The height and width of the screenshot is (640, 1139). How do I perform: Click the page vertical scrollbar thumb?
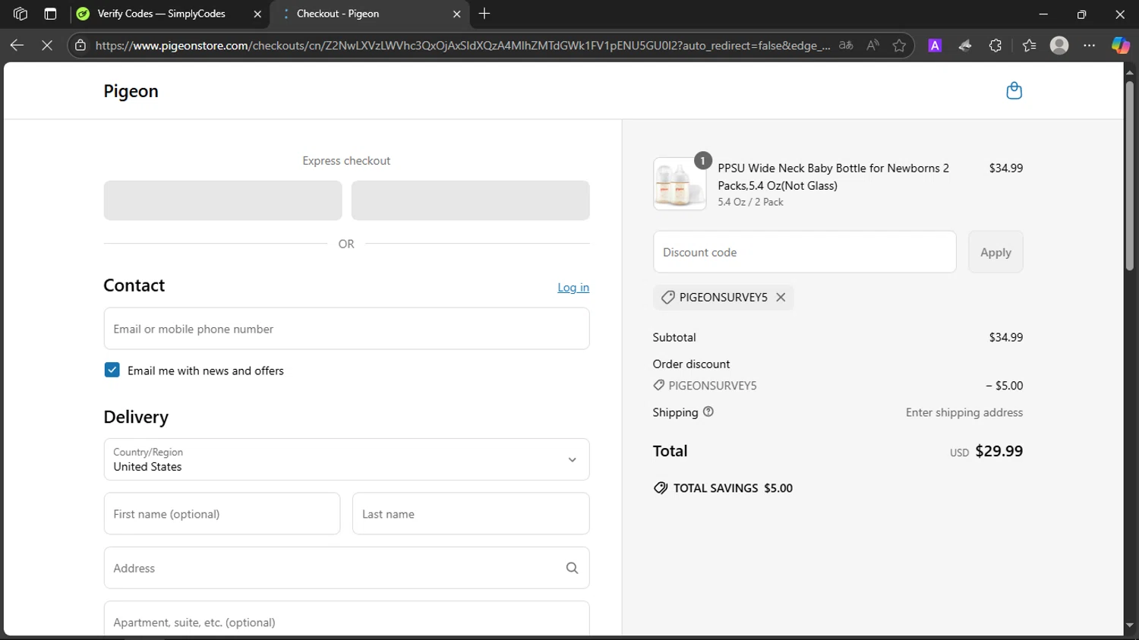pyautogui.click(x=1129, y=175)
